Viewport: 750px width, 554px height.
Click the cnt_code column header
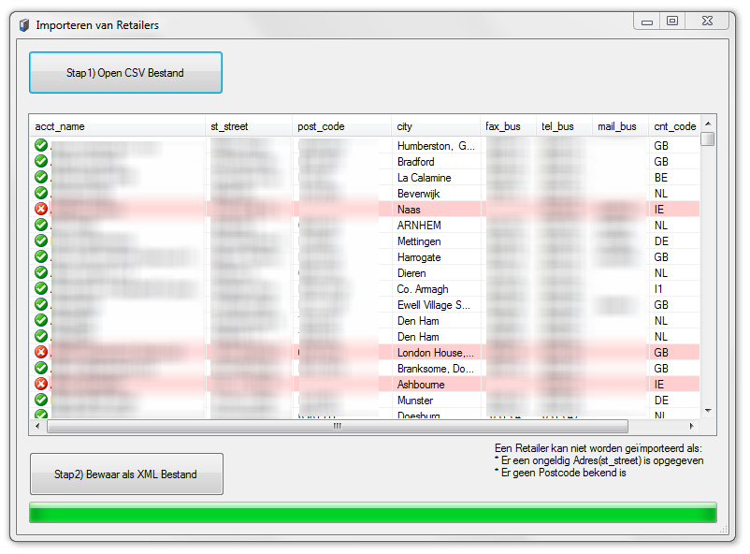click(673, 126)
